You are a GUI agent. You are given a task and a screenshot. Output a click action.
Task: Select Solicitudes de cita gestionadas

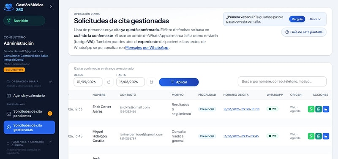click(29, 127)
